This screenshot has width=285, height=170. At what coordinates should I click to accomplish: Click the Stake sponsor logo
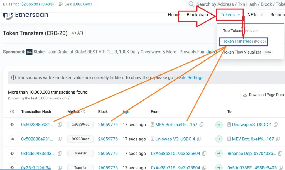click(29, 52)
